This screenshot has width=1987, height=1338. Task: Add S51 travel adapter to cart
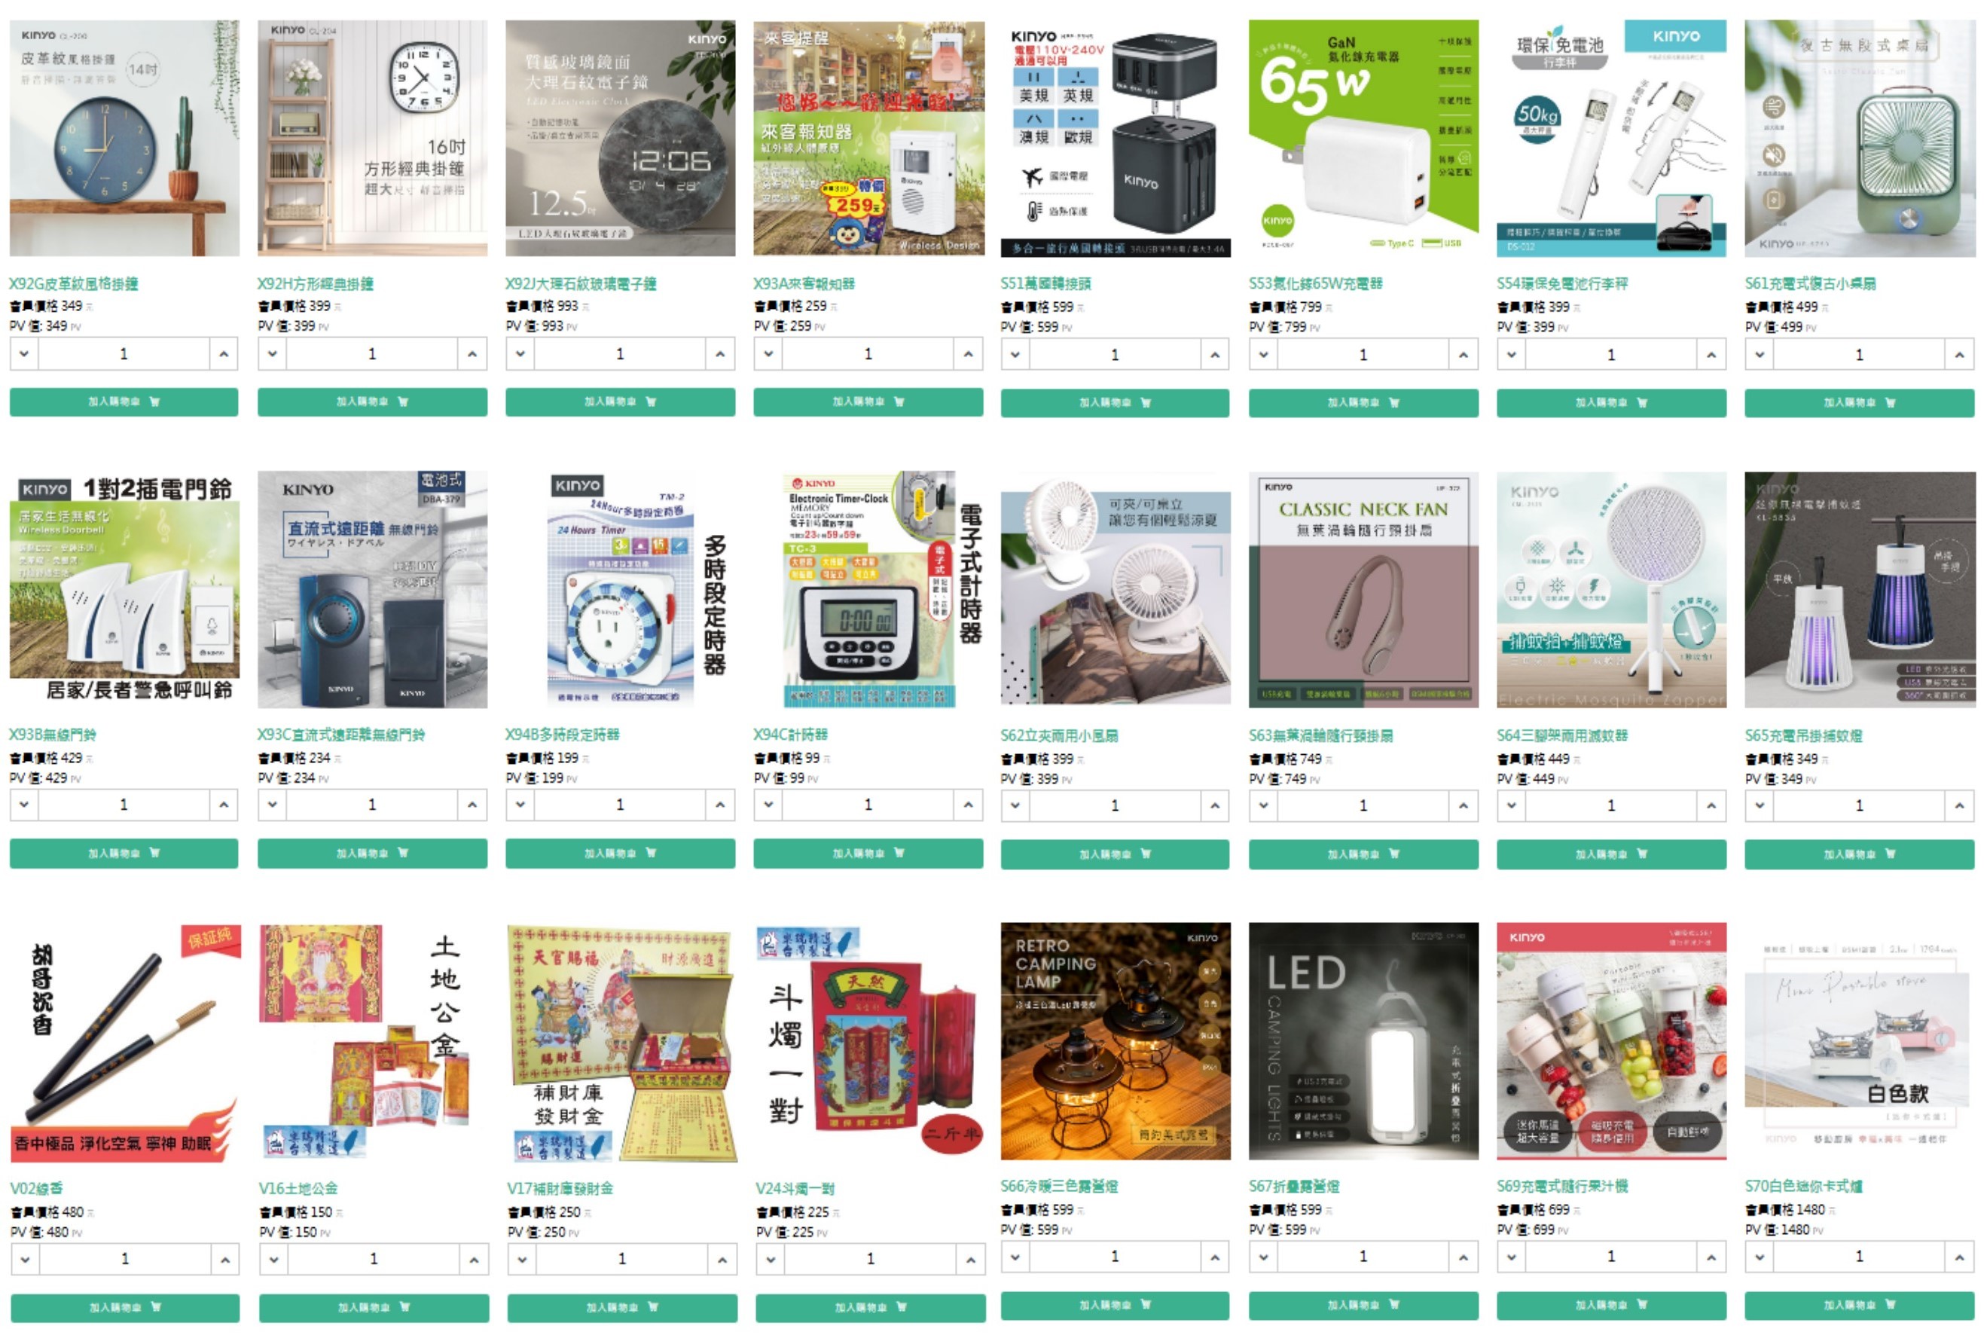tap(1115, 403)
